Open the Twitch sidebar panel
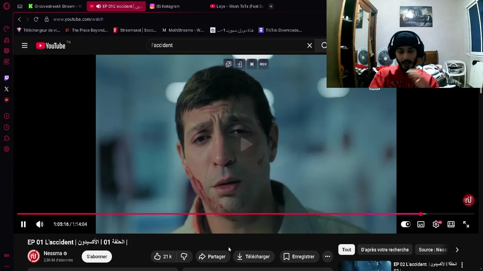The height and width of the screenshot is (271, 483). (6, 78)
